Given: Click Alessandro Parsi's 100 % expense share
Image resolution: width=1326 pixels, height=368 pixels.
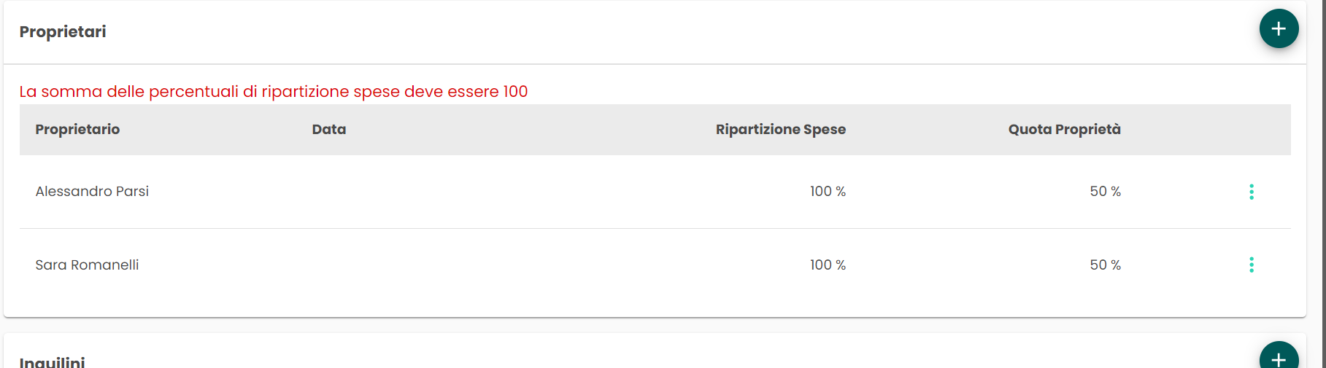Looking at the screenshot, I should tap(828, 192).
